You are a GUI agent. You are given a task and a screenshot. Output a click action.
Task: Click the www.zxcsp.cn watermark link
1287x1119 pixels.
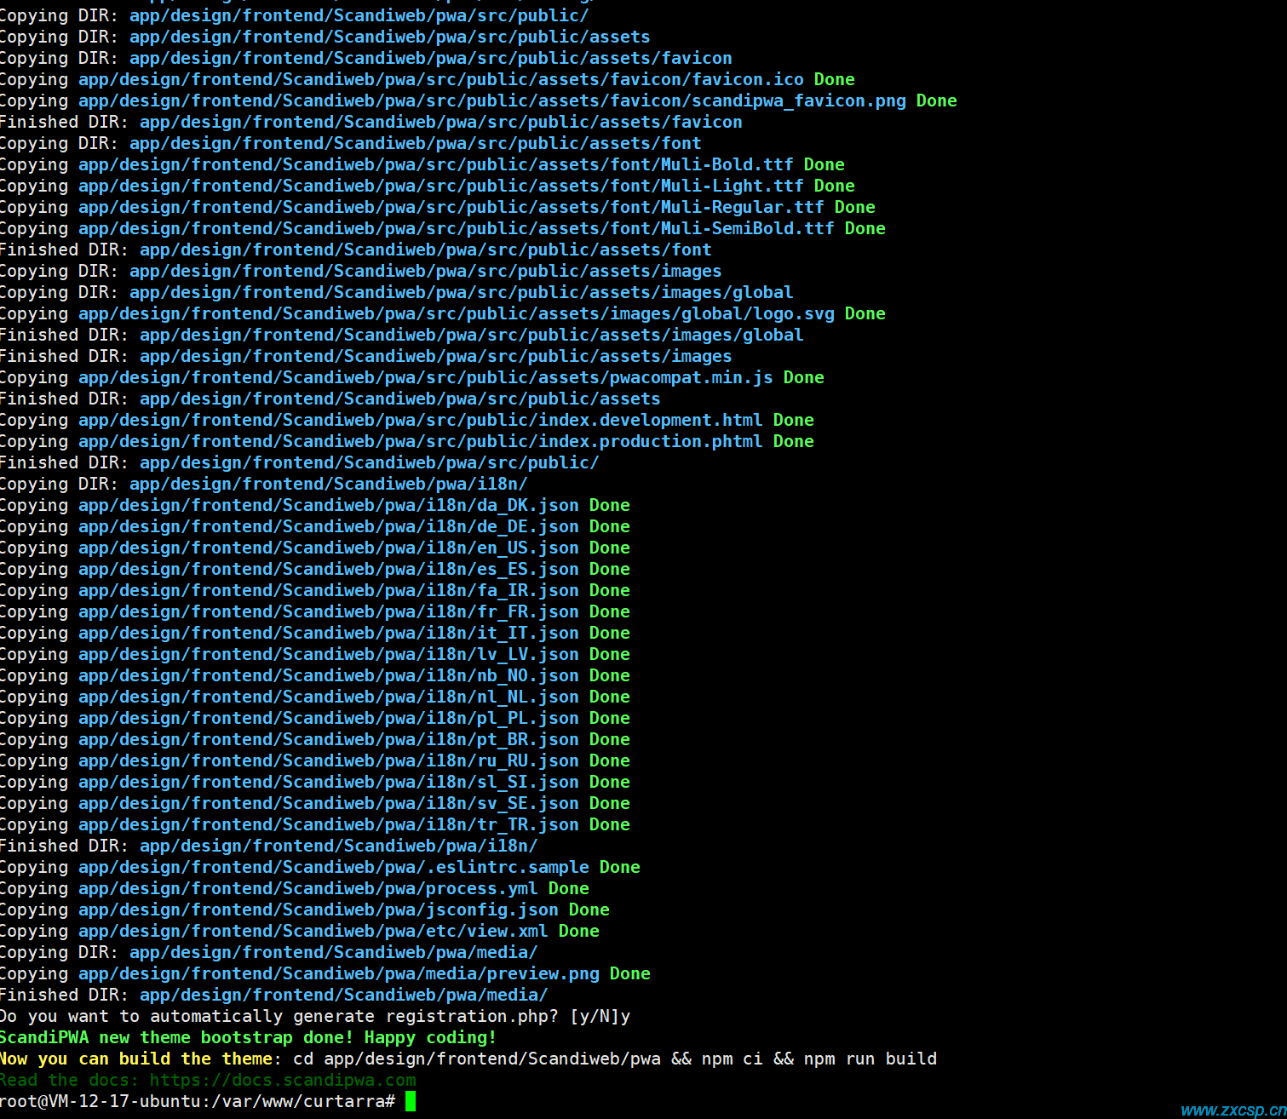pyautogui.click(x=1233, y=1110)
